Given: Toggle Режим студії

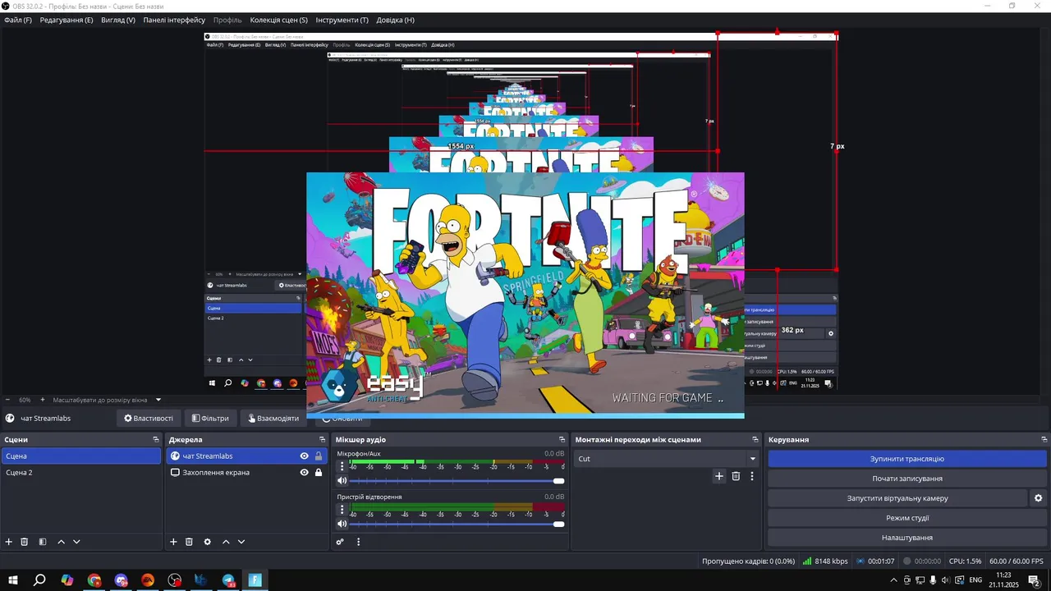Looking at the screenshot, I should coord(907,518).
